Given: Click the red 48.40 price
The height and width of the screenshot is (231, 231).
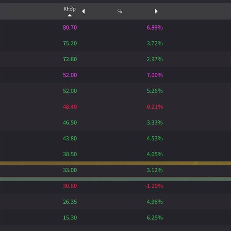Looking at the screenshot, I should (x=70, y=107).
